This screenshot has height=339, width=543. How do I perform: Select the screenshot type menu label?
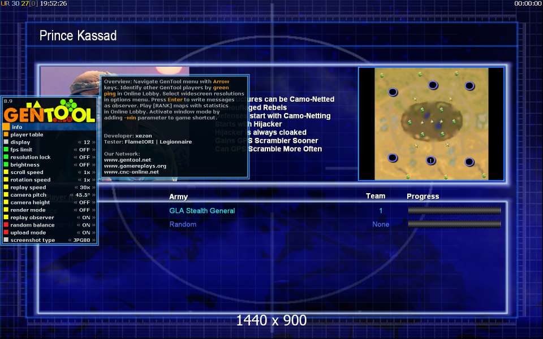point(33,240)
